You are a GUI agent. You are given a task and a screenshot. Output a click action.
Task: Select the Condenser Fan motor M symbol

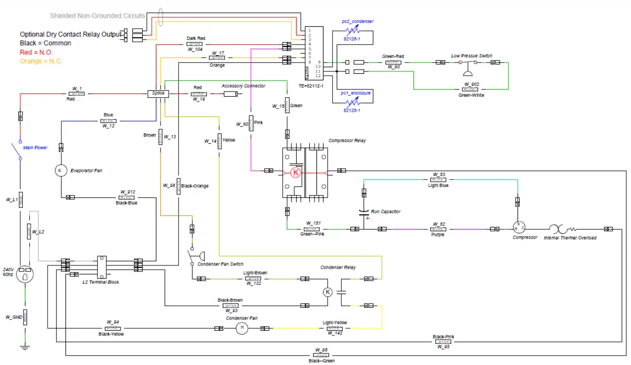(242, 328)
